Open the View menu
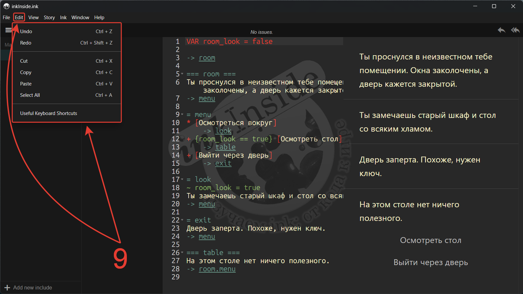 point(34,17)
